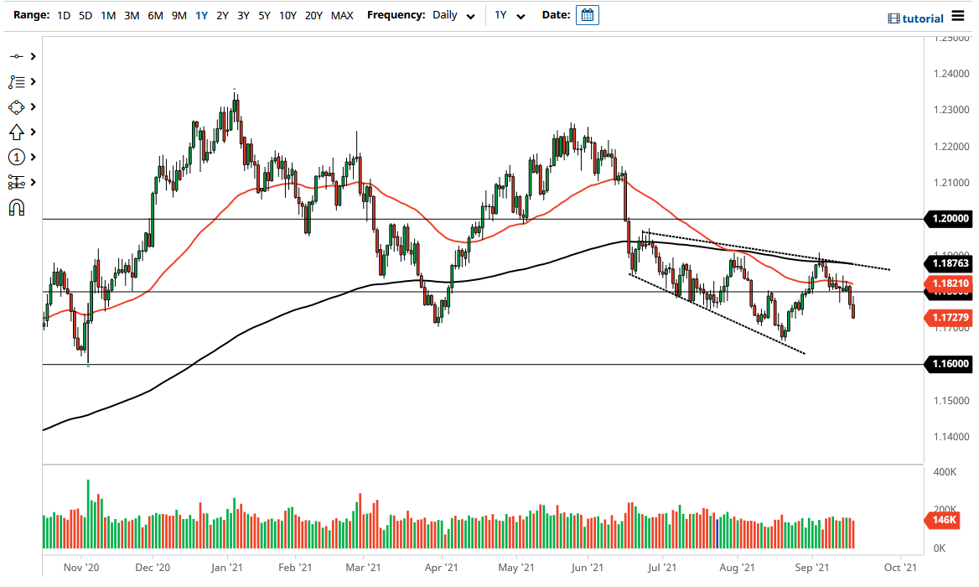
Task: Set range to 1M
Action: point(108,15)
